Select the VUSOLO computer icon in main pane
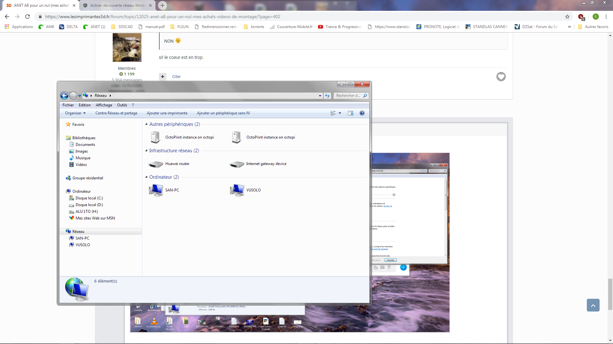This screenshot has height=344, width=613. click(237, 190)
